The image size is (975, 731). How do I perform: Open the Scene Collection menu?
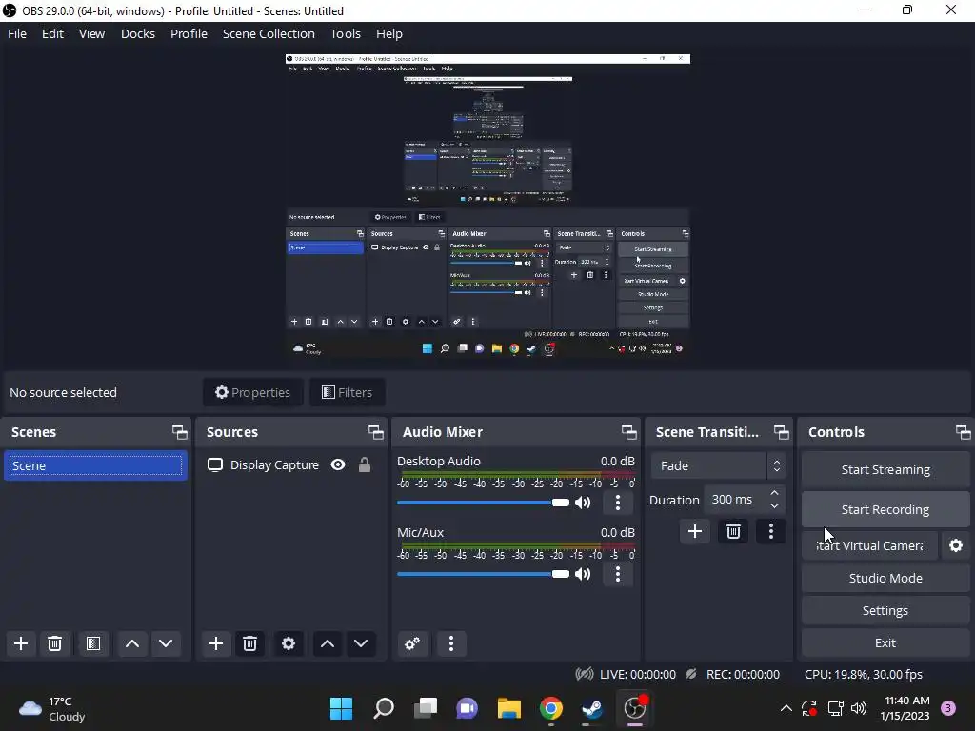[x=269, y=33]
